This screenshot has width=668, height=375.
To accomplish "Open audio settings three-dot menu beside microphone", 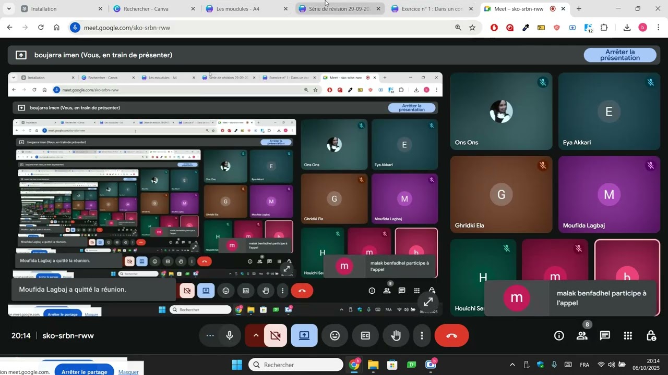I will point(210,336).
